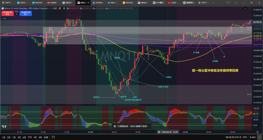Select the YTD time range
The width and height of the screenshot is (263, 140).
coord(30,137)
